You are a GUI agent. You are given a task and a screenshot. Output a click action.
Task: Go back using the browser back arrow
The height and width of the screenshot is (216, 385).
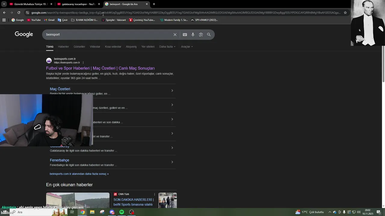pos(4,13)
